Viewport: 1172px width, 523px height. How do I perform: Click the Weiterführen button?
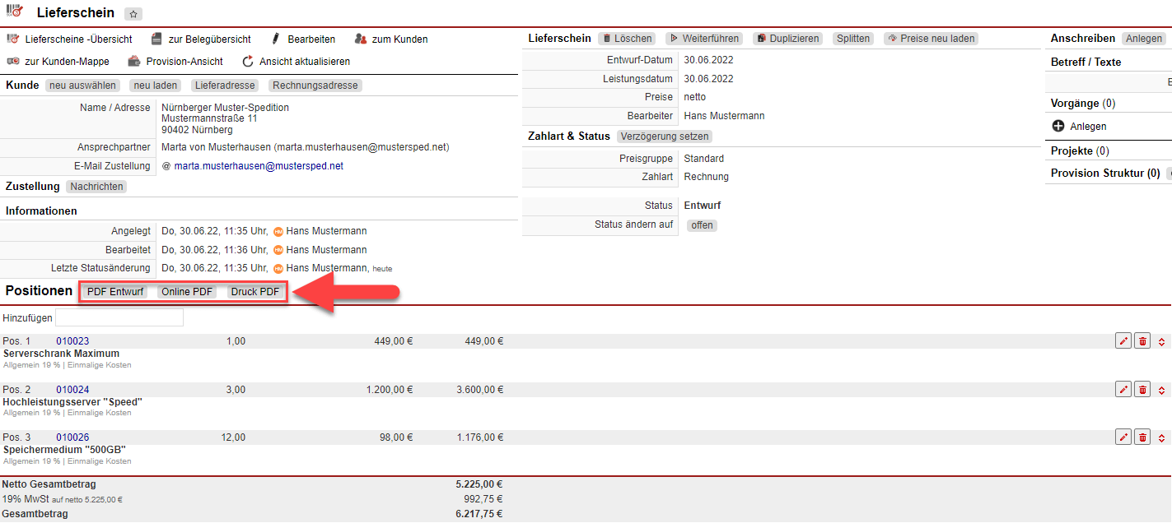click(703, 39)
